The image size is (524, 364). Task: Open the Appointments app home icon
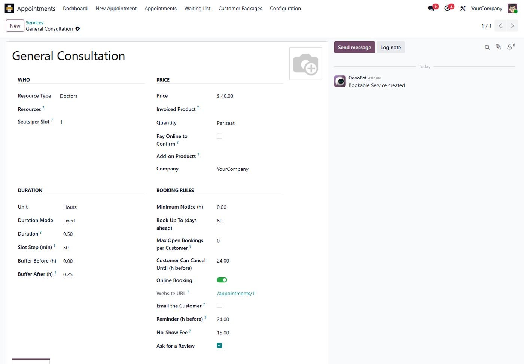[9, 8]
